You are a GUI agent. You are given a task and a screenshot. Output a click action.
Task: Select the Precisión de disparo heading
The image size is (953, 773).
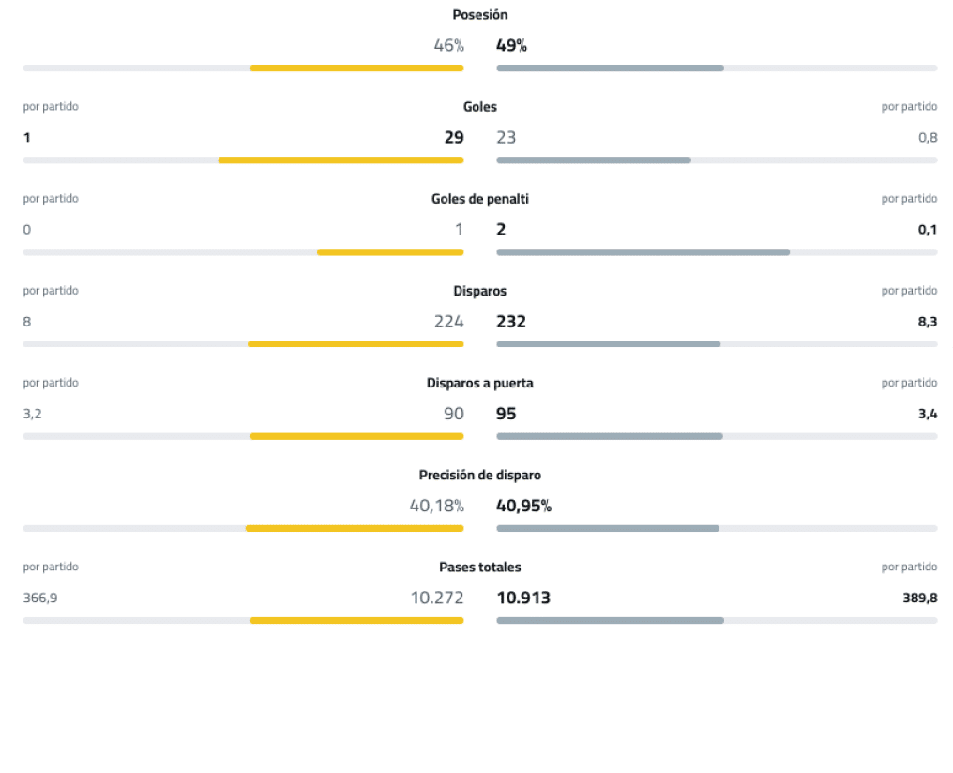tap(480, 475)
